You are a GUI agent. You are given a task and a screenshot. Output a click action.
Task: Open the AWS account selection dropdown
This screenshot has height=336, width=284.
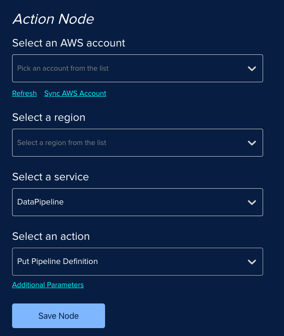point(138,68)
